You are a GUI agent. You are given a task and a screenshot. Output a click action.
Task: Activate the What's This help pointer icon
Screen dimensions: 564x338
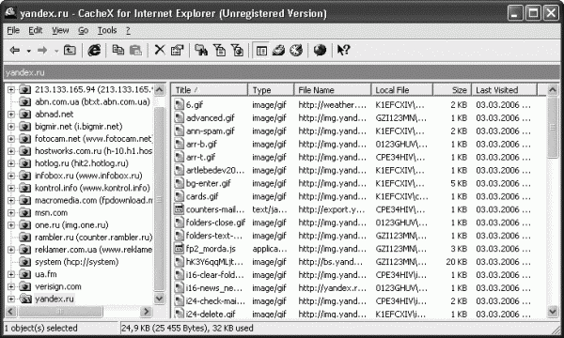[343, 50]
